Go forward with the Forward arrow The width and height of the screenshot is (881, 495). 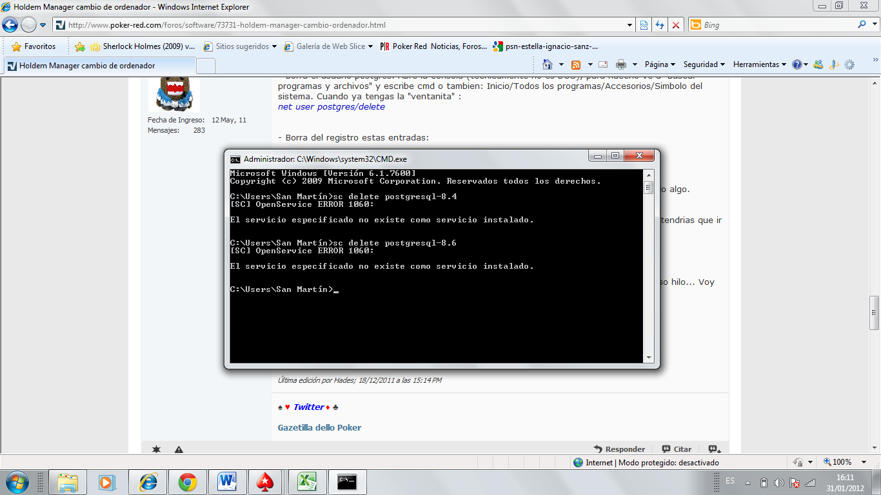(x=28, y=25)
